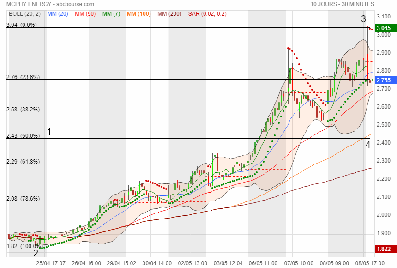Click the 2.08 (78.6%) Fibonacci level label
The height and width of the screenshot is (268, 397).
(23, 199)
